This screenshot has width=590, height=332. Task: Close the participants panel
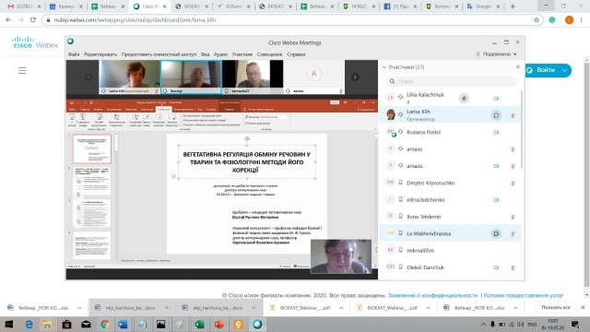(518, 66)
